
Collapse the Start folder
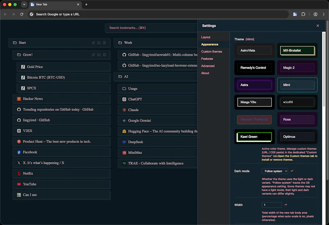15,43
